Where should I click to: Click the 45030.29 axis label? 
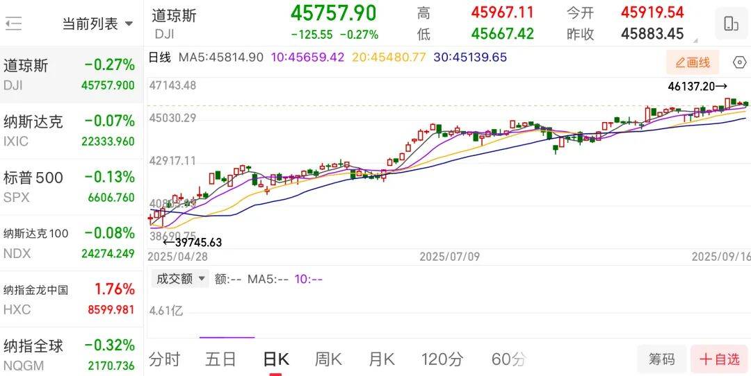[173, 117]
